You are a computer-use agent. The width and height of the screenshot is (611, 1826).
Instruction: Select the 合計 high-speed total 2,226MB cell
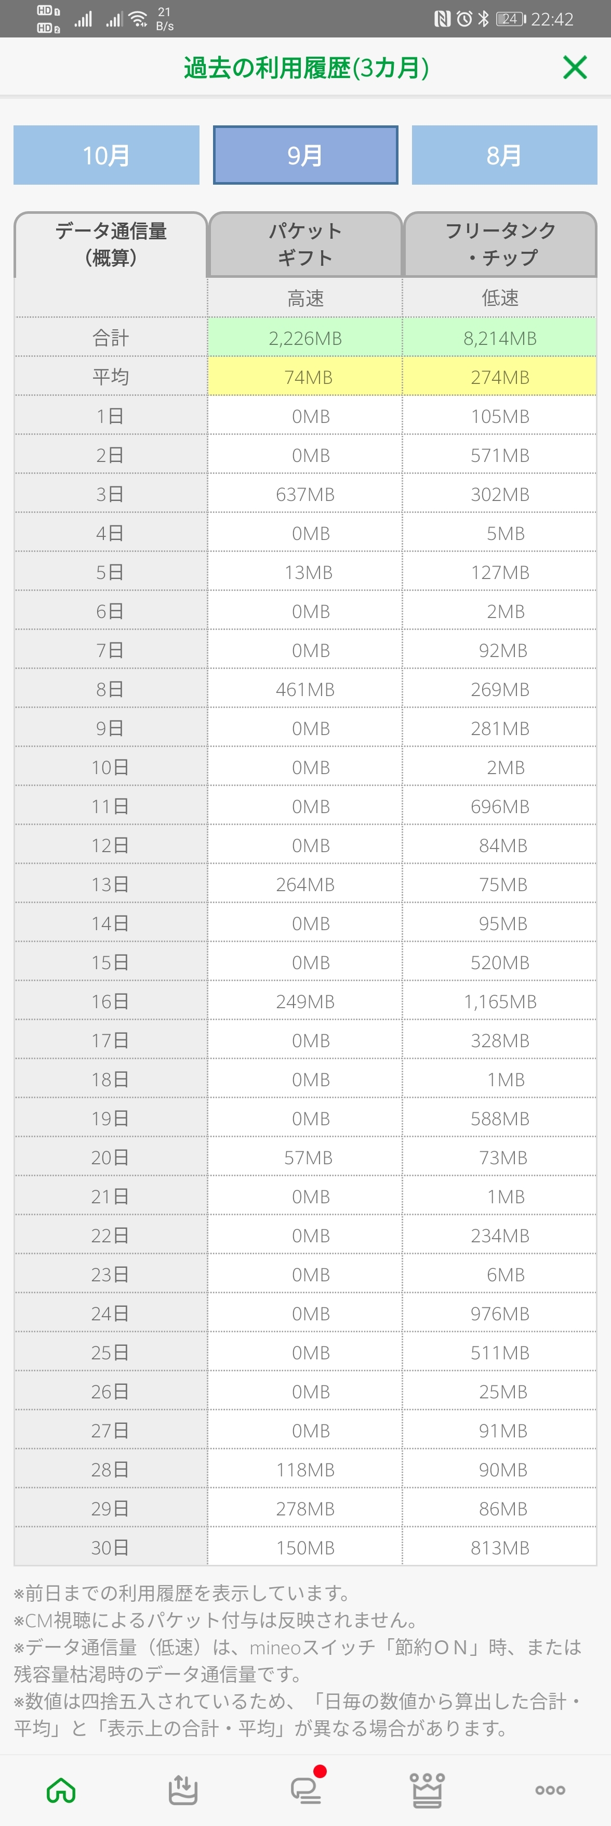tap(305, 338)
